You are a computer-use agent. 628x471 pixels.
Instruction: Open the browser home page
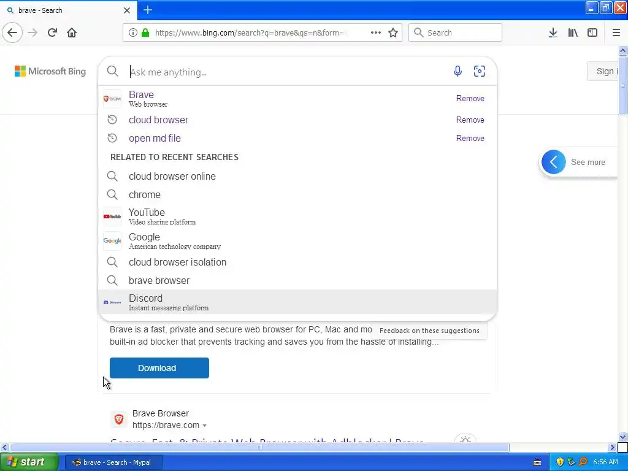72,33
